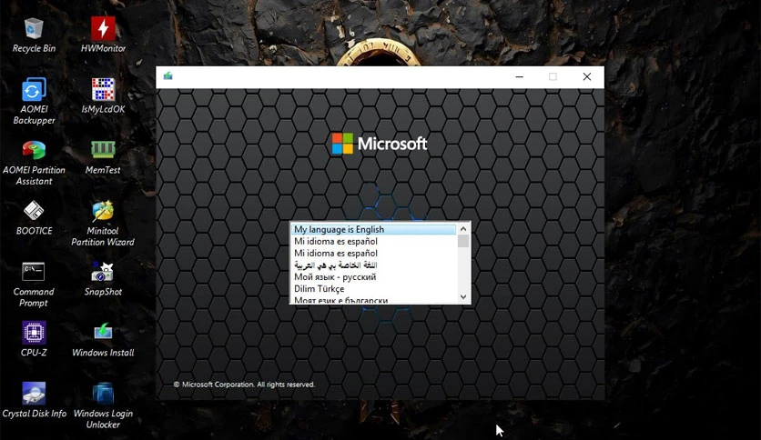Select the IsMyLcdOK desktop icon
761x440 pixels.
pyautogui.click(x=103, y=96)
